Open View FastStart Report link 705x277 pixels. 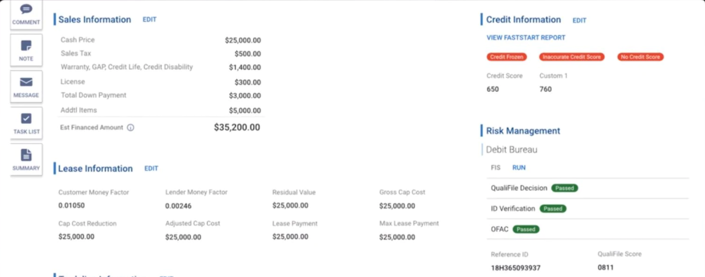pyautogui.click(x=526, y=38)
